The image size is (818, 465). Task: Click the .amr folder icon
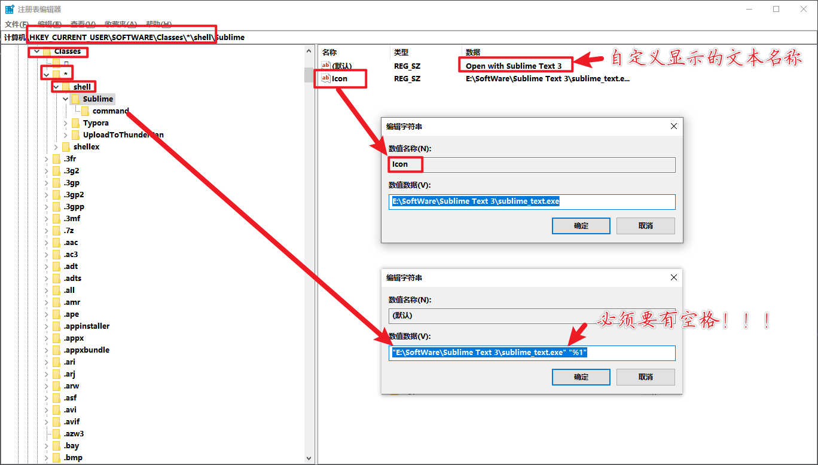(x=56, y=302)
